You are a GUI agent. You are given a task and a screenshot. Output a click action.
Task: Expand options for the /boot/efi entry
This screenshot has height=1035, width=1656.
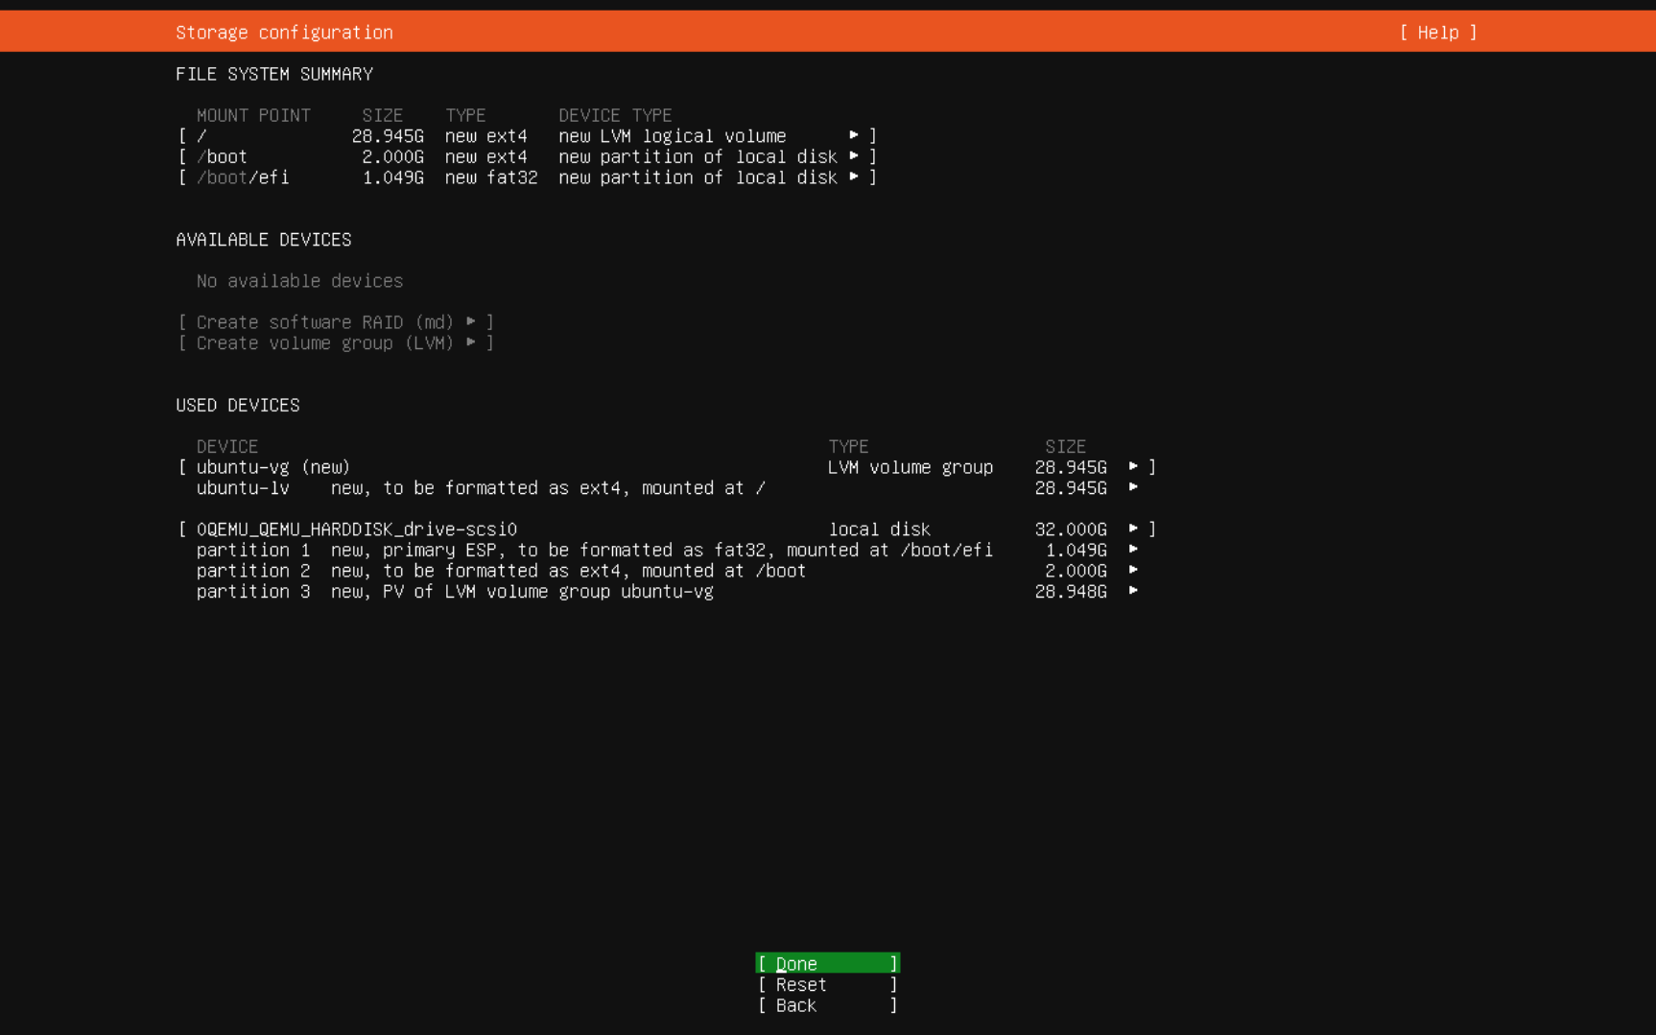click(854, 177)
